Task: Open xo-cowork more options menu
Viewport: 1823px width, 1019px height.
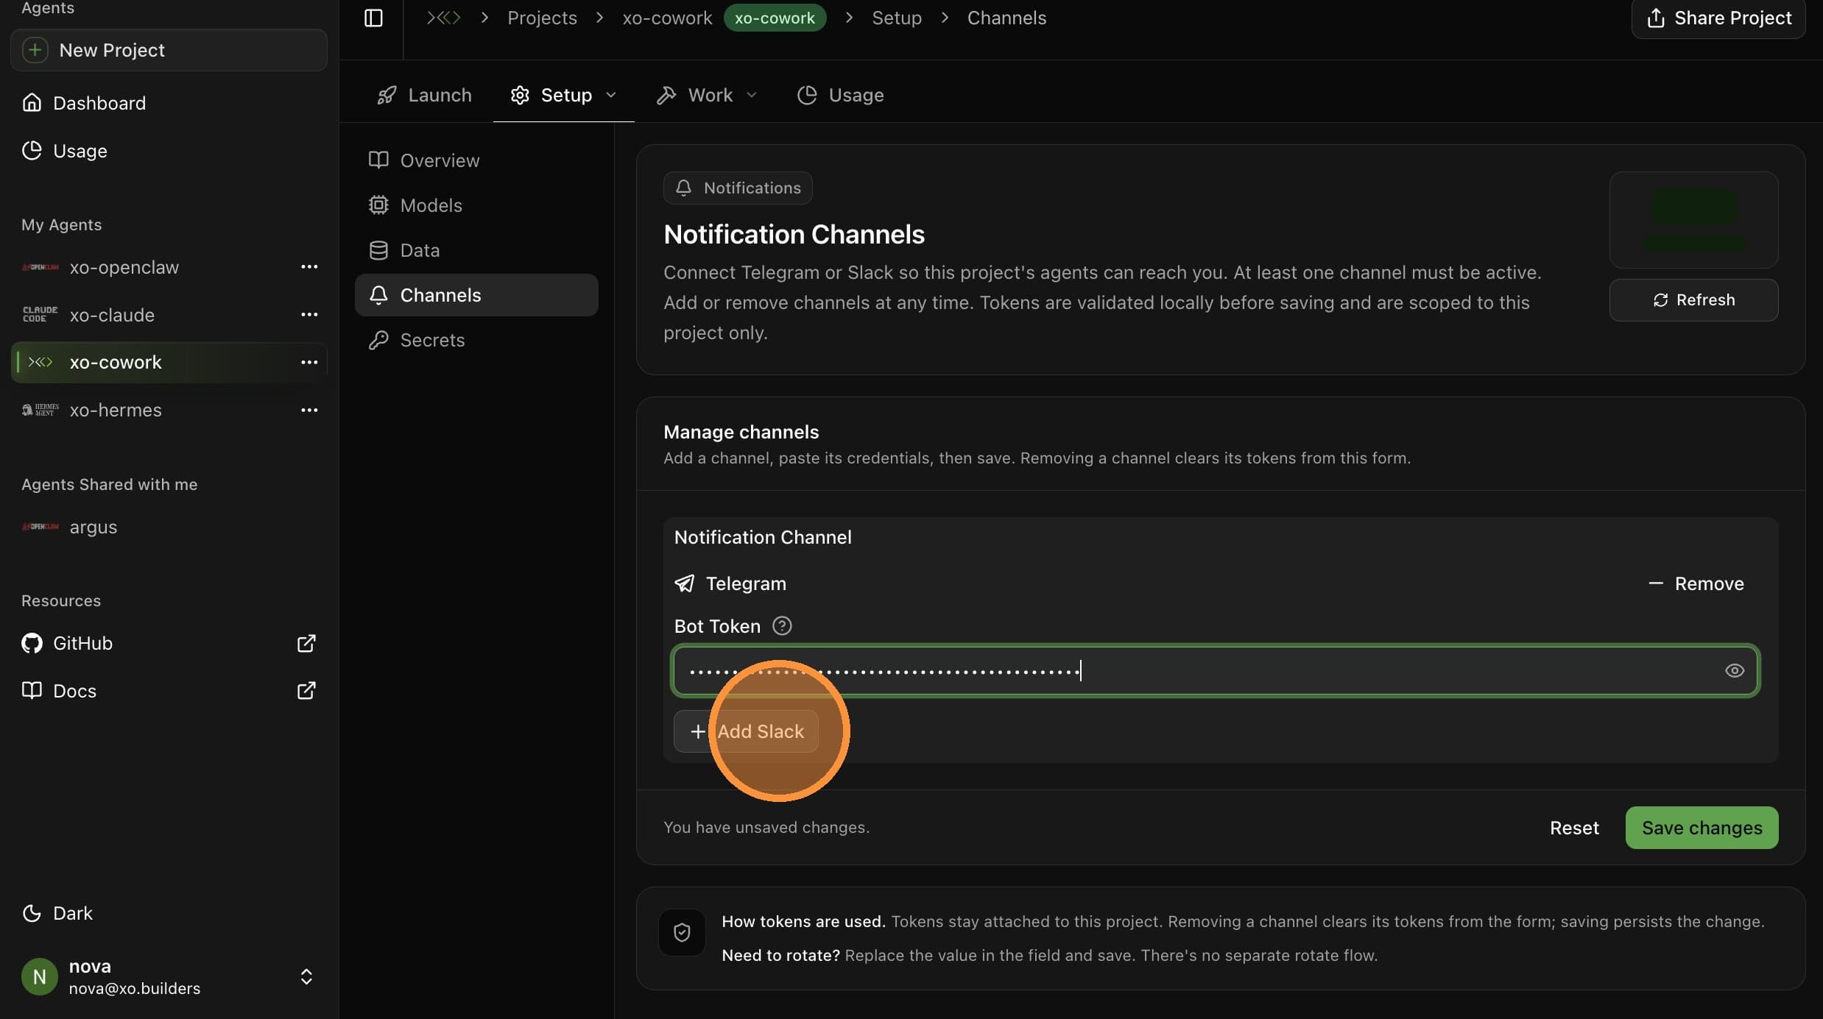Action: (309, 362)
